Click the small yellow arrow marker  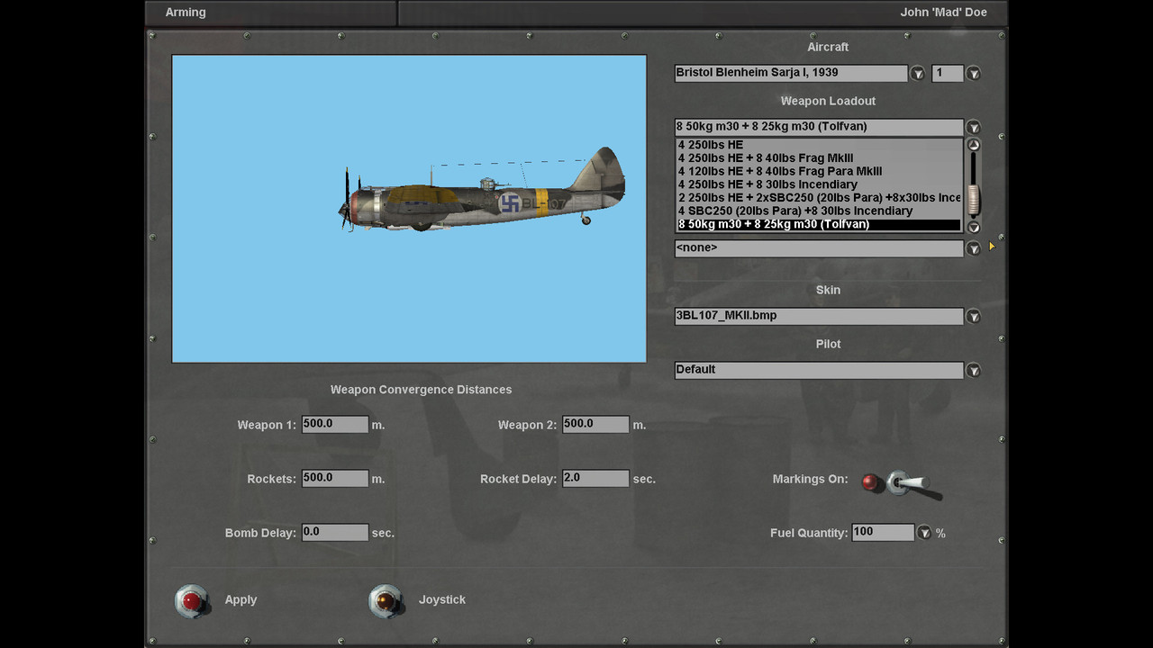(x=992, y=246)
